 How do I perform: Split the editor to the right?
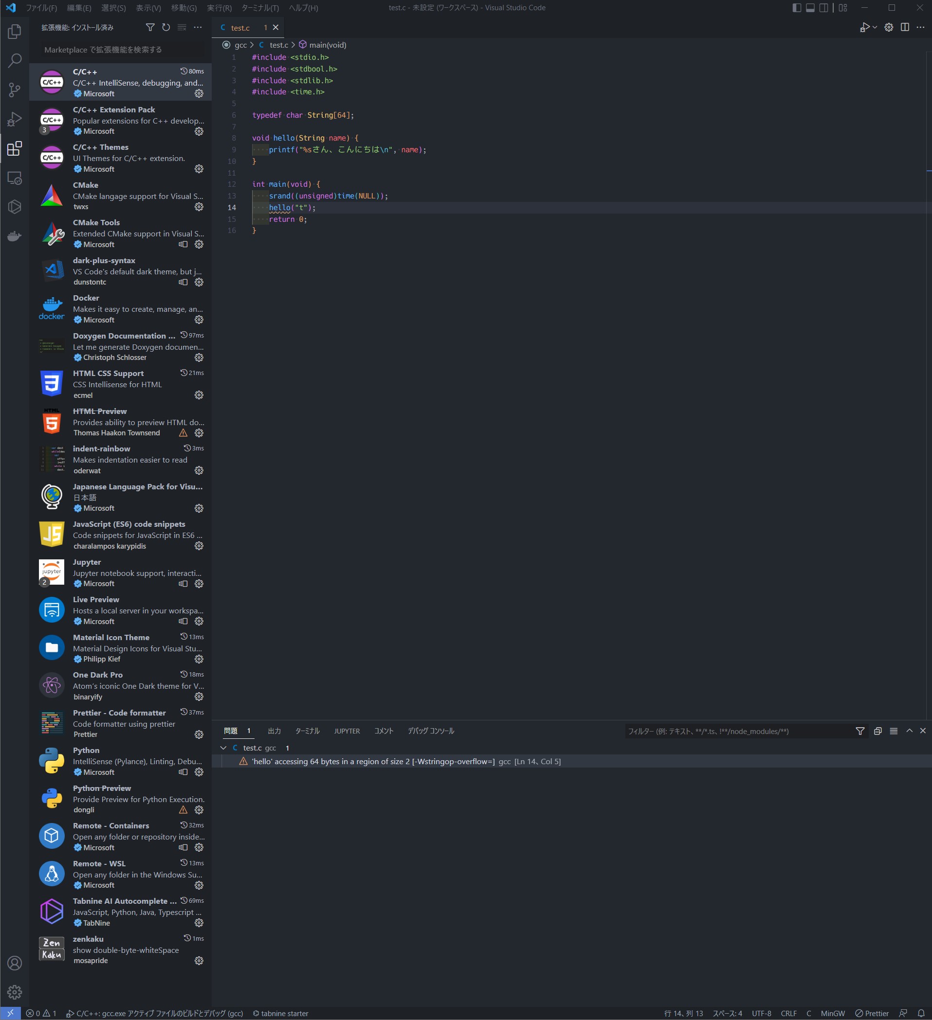click(905, 27)
